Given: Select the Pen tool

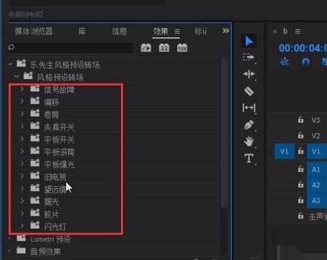Looking at the screenshot, I should 249,125.
